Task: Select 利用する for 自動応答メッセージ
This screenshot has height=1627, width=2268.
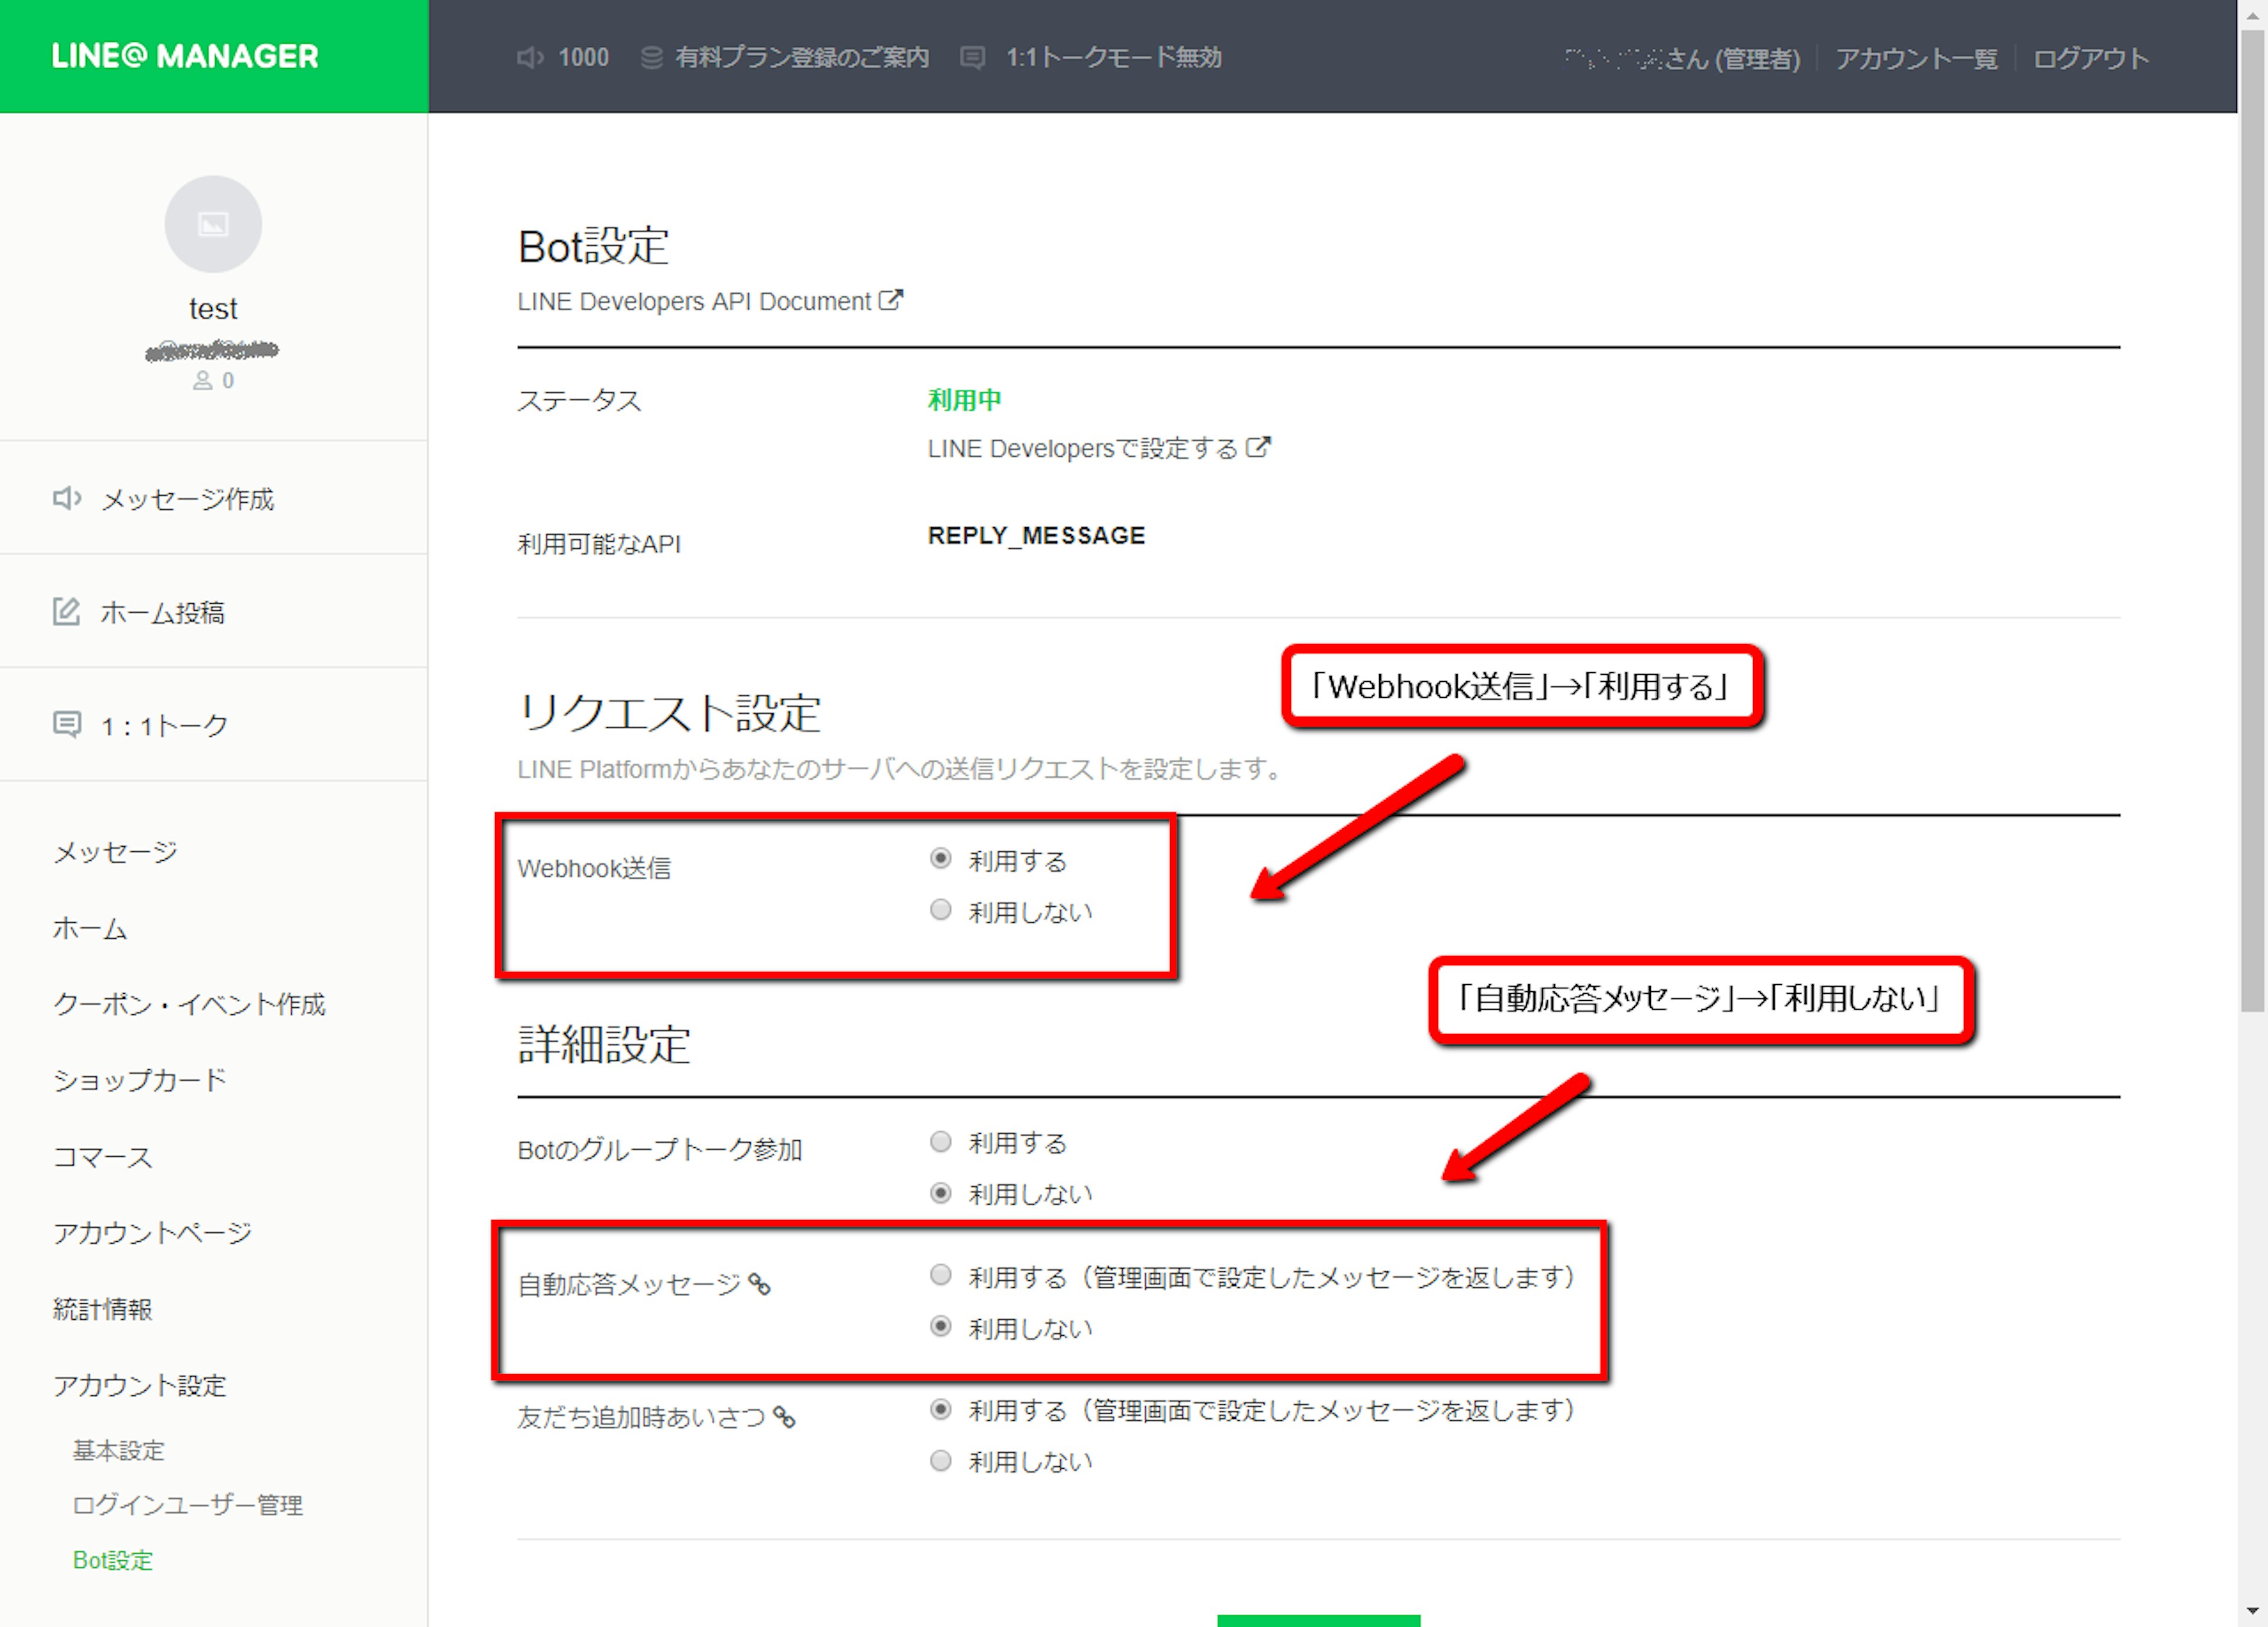Action: pos(940,1275)
